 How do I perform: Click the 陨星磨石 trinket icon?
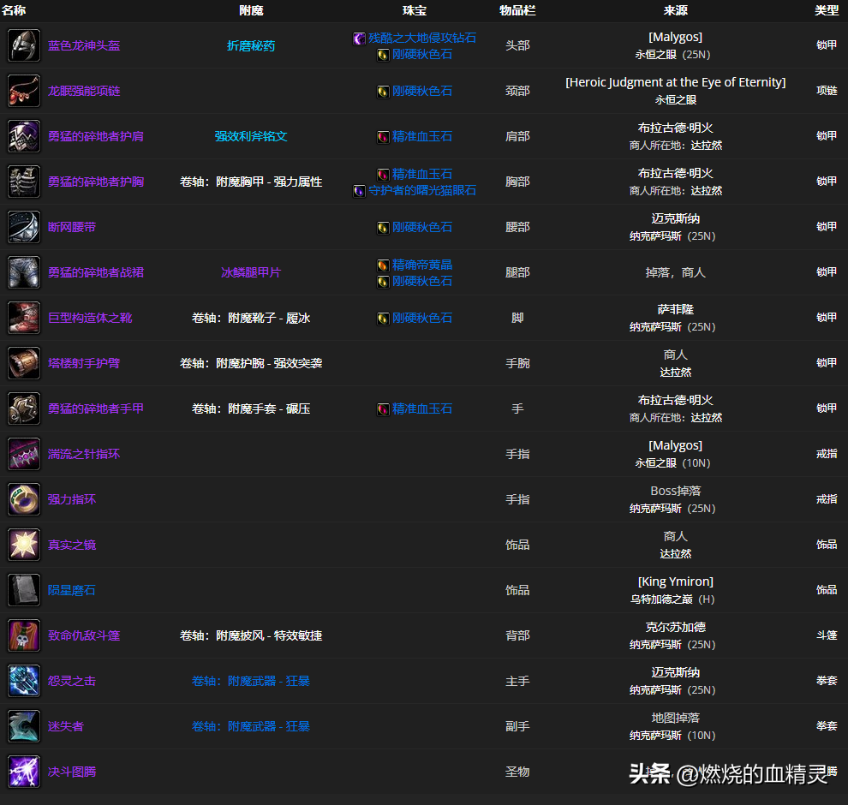[x=24, y=590]
